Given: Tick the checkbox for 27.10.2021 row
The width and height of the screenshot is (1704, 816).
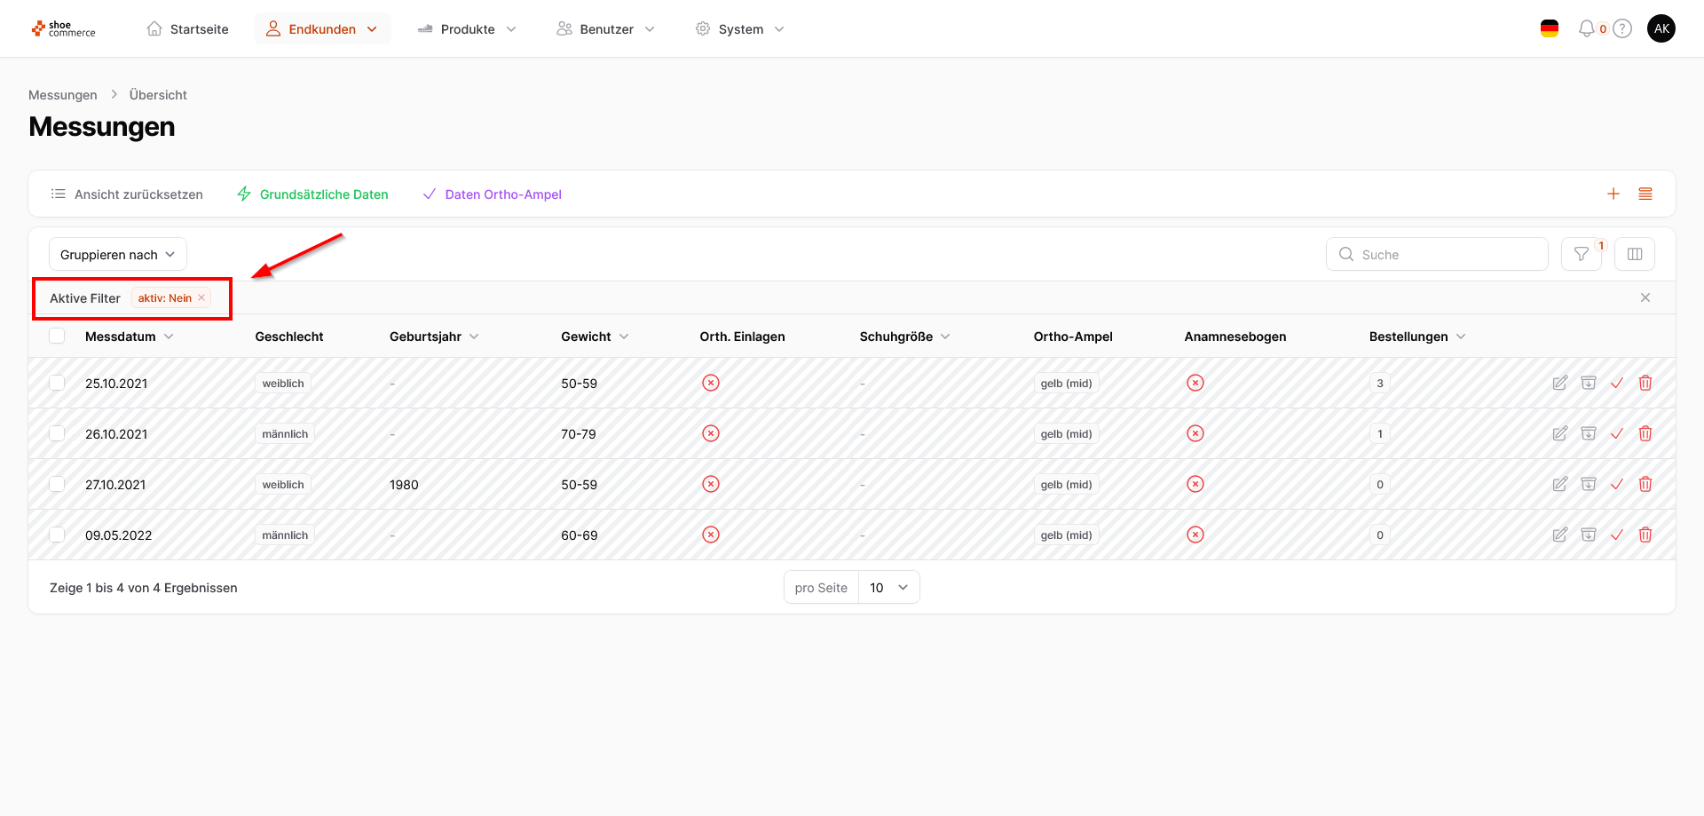Looking at the screenshot, I should (x=58, y=485).
